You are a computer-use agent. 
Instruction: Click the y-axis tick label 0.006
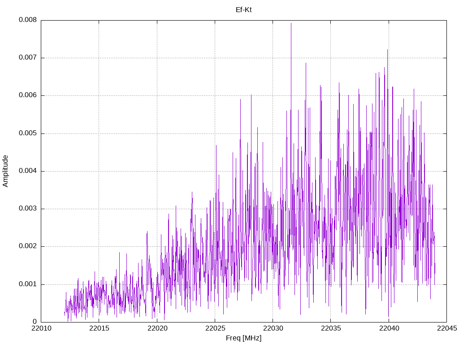pos(28,95)
